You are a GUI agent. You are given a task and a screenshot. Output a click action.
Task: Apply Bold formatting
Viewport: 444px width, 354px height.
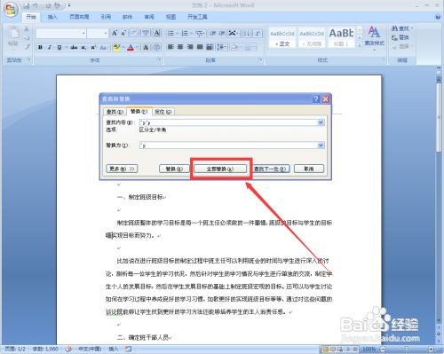pos(40,47)
